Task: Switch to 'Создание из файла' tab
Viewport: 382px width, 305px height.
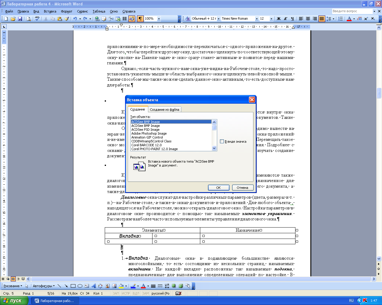Action: (164, 110)
